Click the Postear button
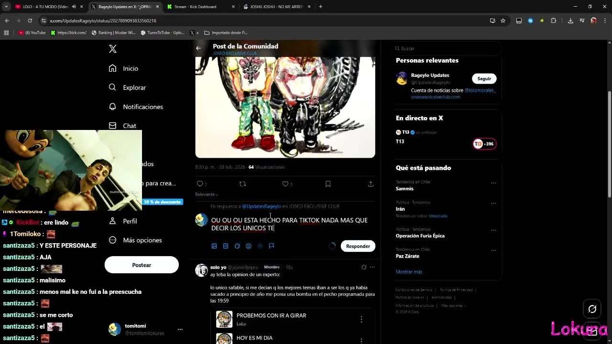The width and height of the screenshot is (612, 344). (x=142, y=265)
